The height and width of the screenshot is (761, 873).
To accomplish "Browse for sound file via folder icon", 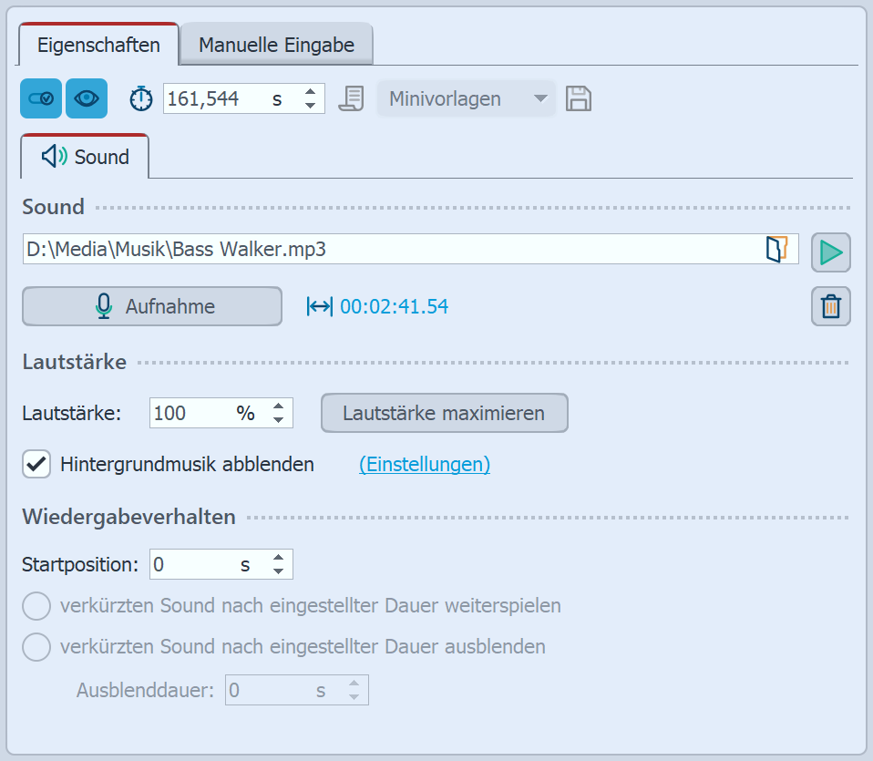I will coord(776,250).
